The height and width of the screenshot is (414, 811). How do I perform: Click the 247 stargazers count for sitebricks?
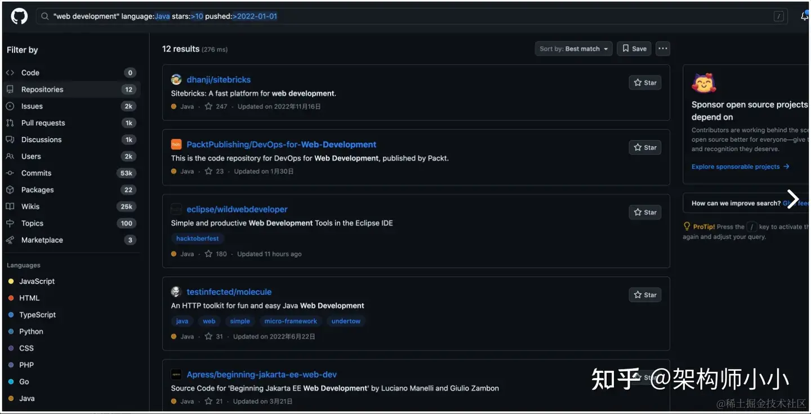coord(216,106)
